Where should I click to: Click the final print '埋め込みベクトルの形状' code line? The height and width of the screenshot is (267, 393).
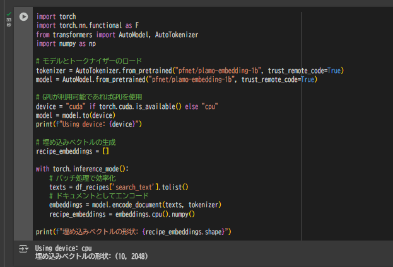pyautogui.click(x=134, y=232)
